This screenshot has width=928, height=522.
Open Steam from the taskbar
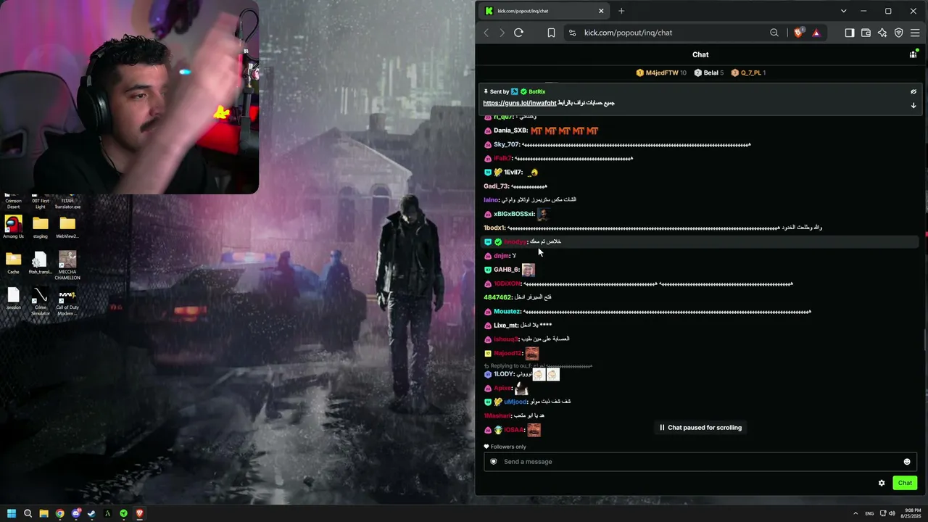91,514
